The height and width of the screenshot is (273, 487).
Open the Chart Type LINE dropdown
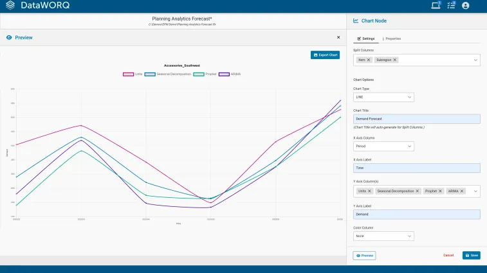click(383, 97)
